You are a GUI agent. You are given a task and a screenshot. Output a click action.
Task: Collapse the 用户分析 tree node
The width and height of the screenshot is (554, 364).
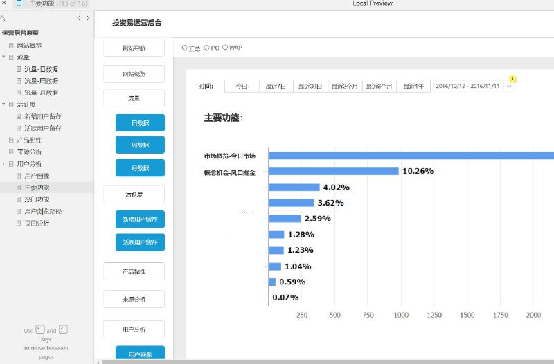[x=3, y=163]
